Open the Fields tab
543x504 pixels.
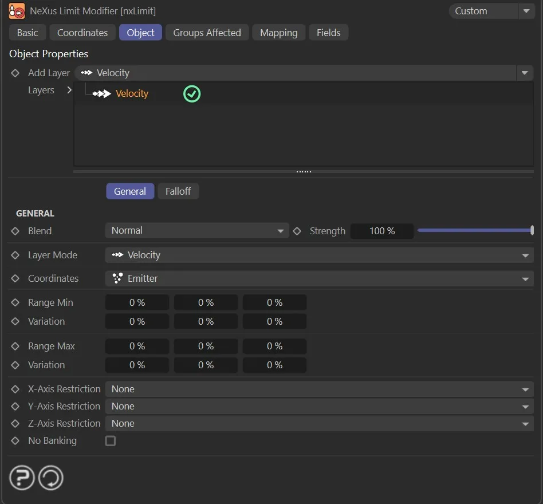coord(328,33)
